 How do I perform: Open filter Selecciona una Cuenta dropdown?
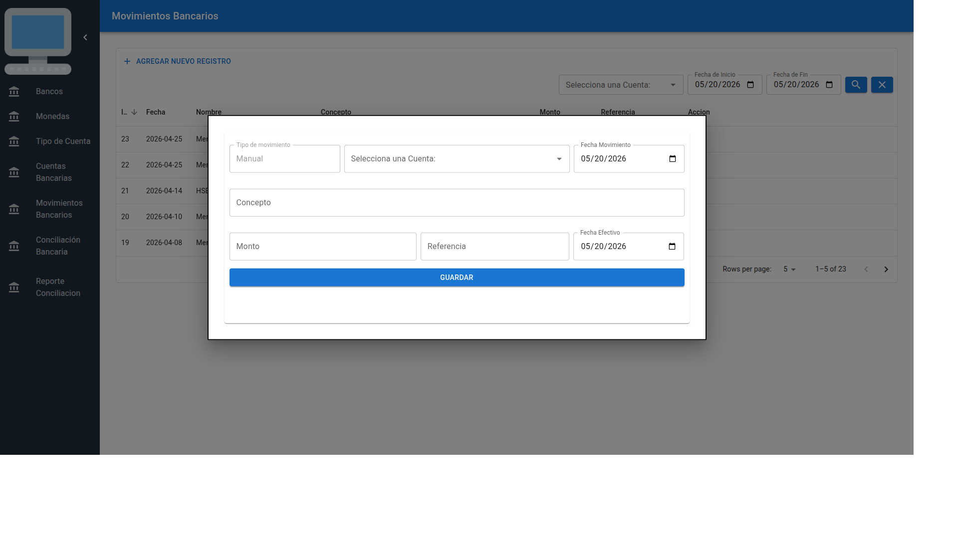(x=621, y=85)
